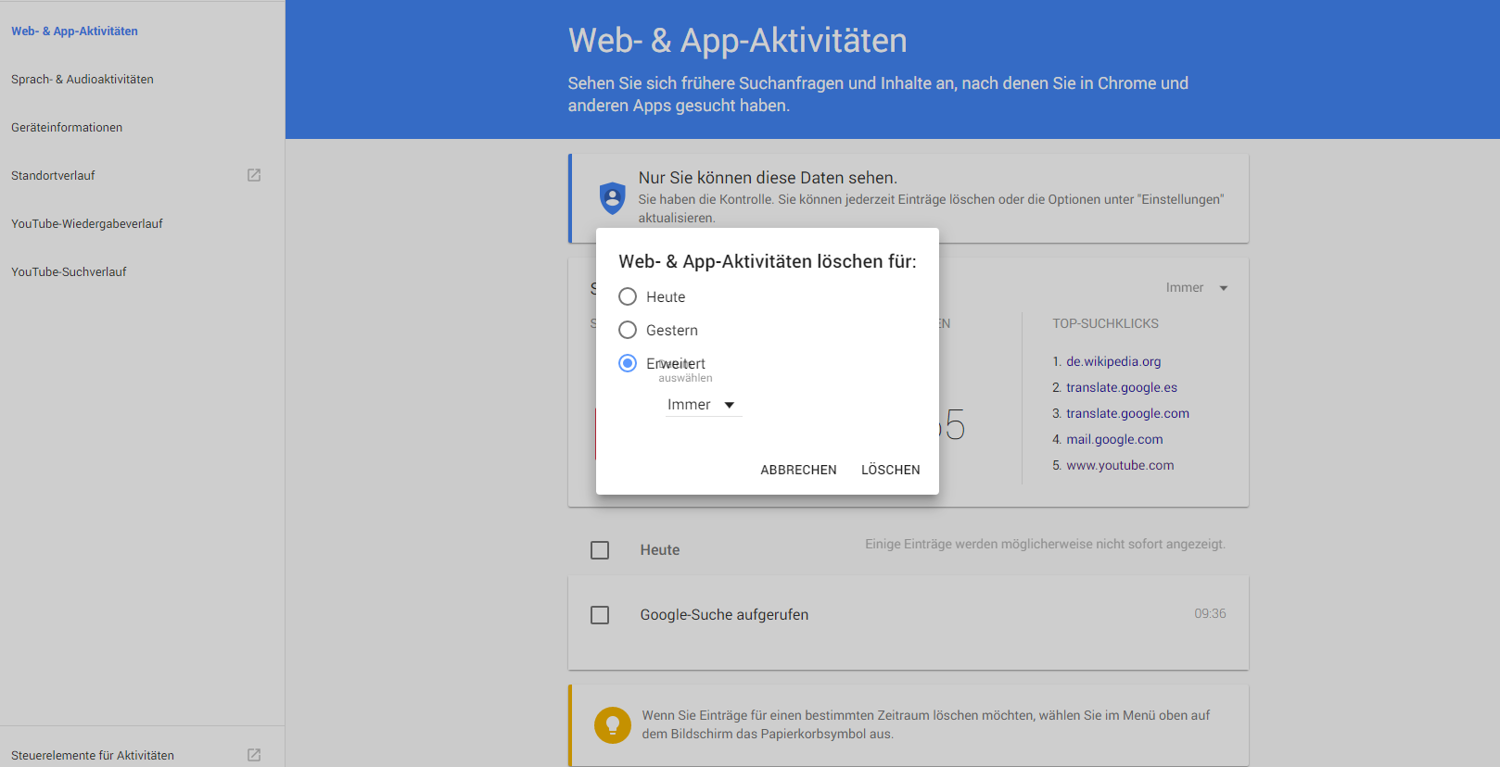Open the de.wikipedia.org link
The height and width of the screenshot is (767, 1500).
(1113, 361)
